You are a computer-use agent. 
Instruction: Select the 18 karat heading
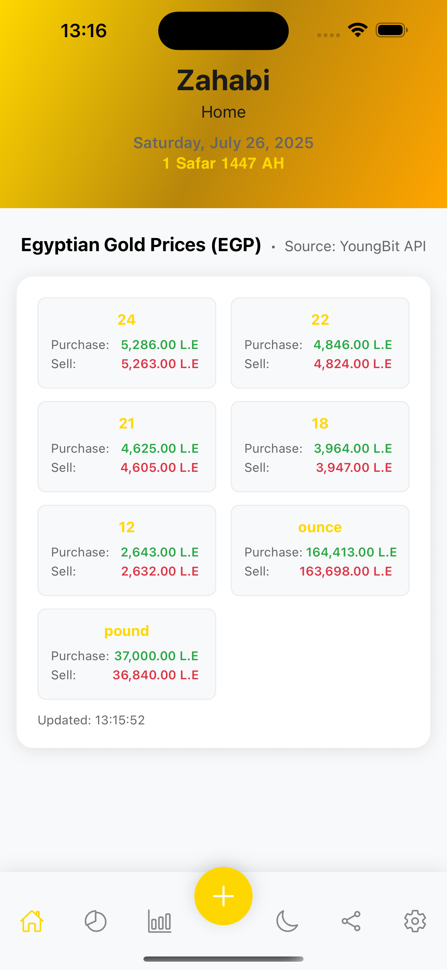point(320,423)
